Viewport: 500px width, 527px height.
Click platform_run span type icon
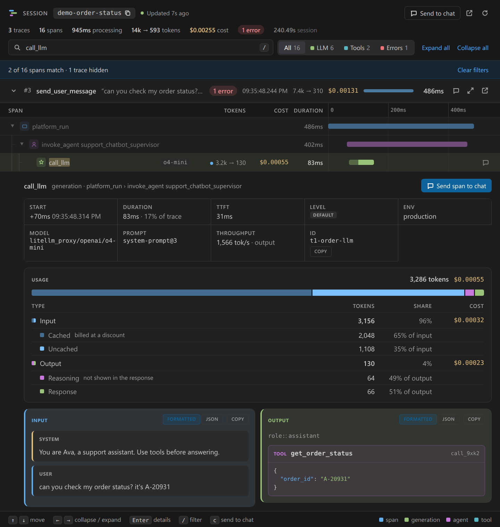click(25, 126)
